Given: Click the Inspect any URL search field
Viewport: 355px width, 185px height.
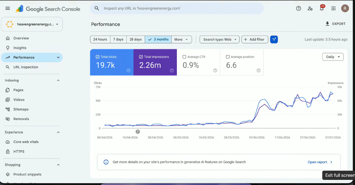Looking at the screenshot, I should point(177,8).
